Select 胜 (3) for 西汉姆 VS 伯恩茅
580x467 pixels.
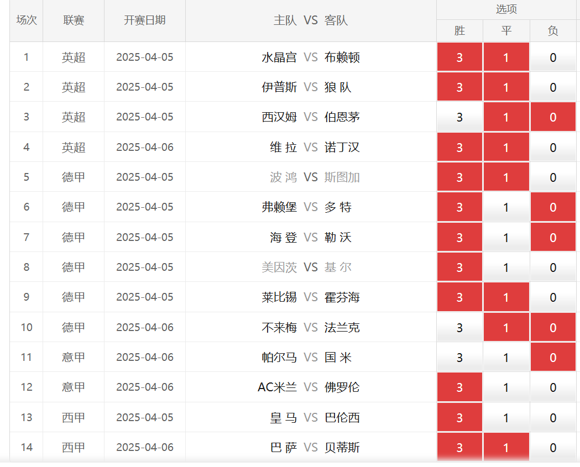click(459, 117)
